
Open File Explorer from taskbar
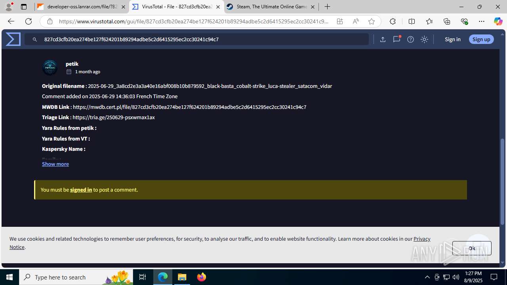pos(182,277)
